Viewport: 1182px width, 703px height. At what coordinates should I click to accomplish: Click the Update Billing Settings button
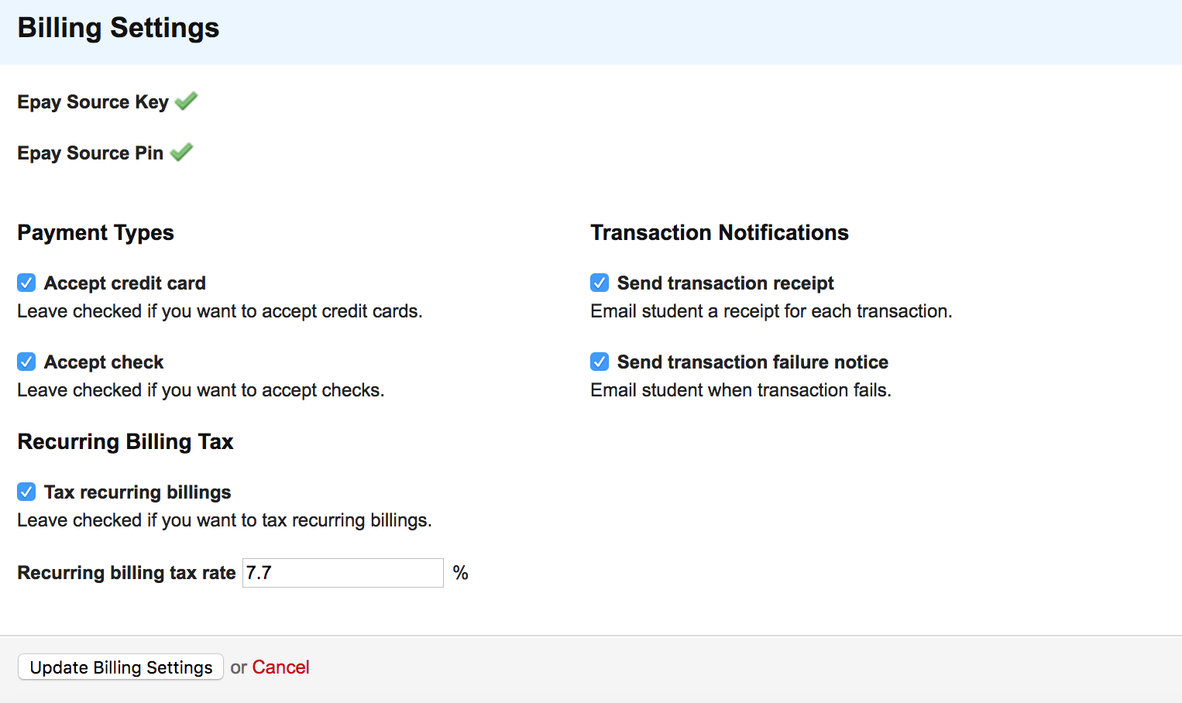click(x=121, y=667)
